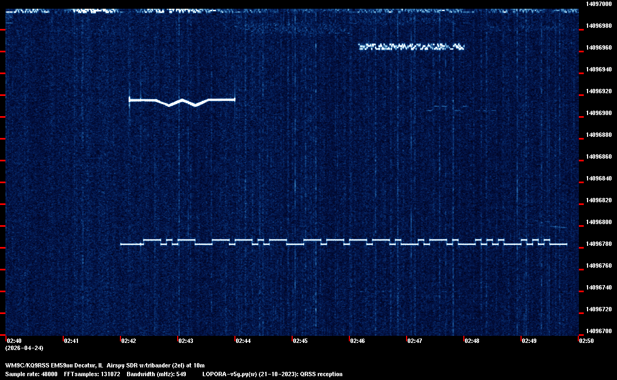The height and width of the screenshot is (380, 617).
Task: Click the 02:40 time axis label
Action: point(13,341)
